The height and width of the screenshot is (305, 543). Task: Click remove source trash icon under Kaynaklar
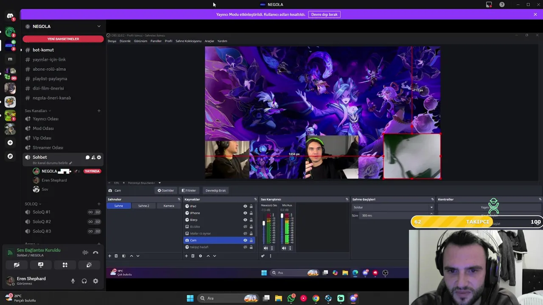point(193,256)
